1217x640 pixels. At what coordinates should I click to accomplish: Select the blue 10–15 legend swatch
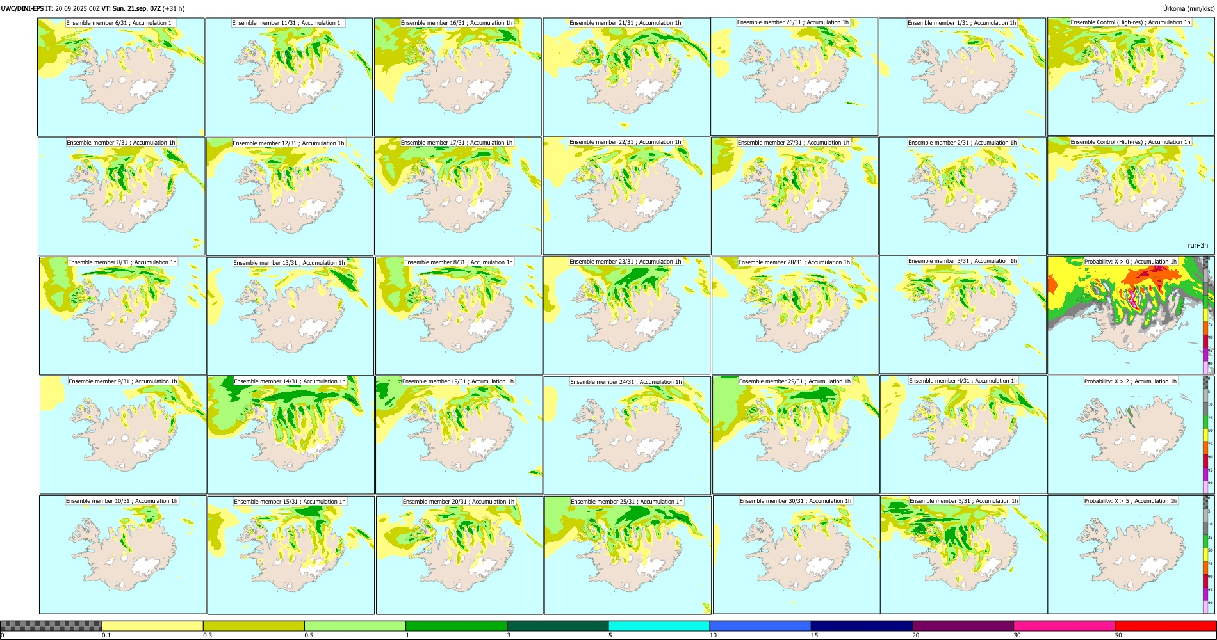pyautogui.click(x=760, y=626)
